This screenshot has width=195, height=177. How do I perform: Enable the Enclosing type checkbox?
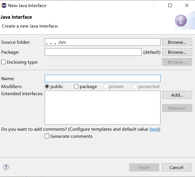[3, 62]
